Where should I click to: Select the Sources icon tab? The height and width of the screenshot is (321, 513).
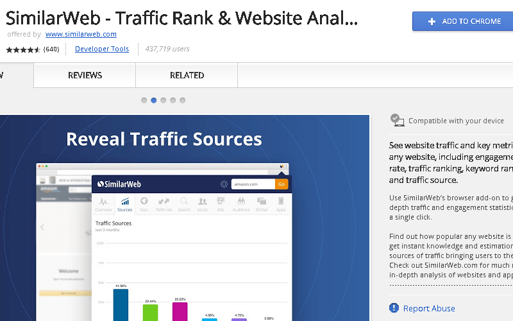124,204
